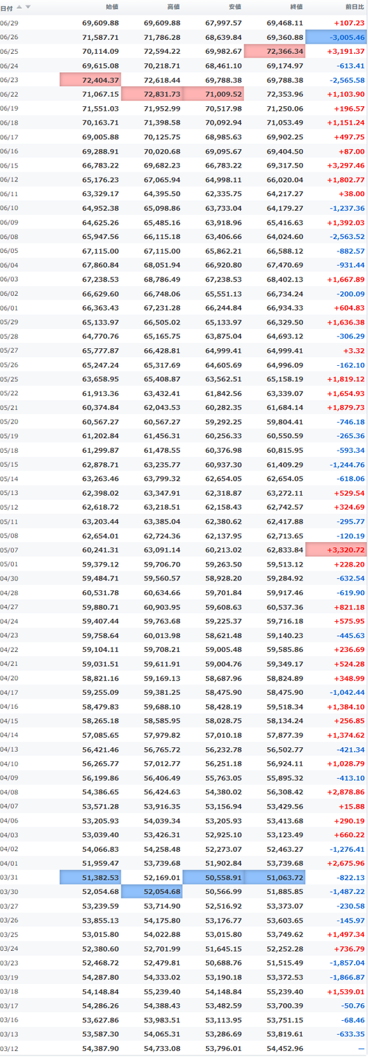Select the 高値 column header
Screen dimensions: 368x1057
173,7
